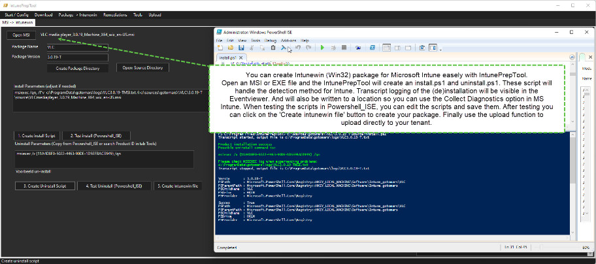Click Run Selection icon in ISE toolbar
The image size is (596, 264).
pos(333,48)
